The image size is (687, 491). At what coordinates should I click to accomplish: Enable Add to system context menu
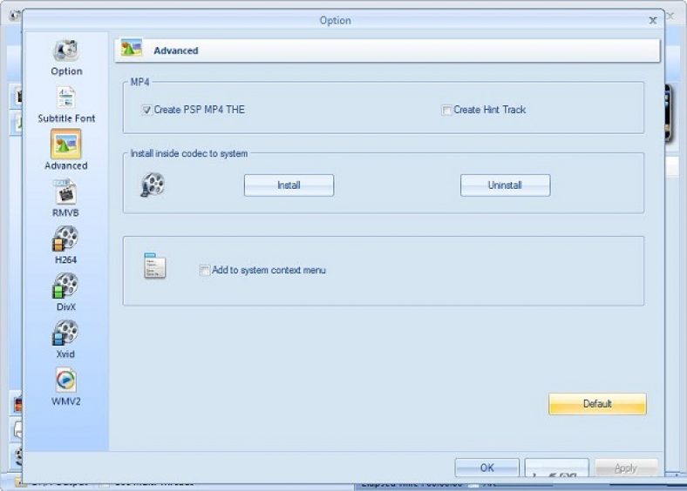204,271
